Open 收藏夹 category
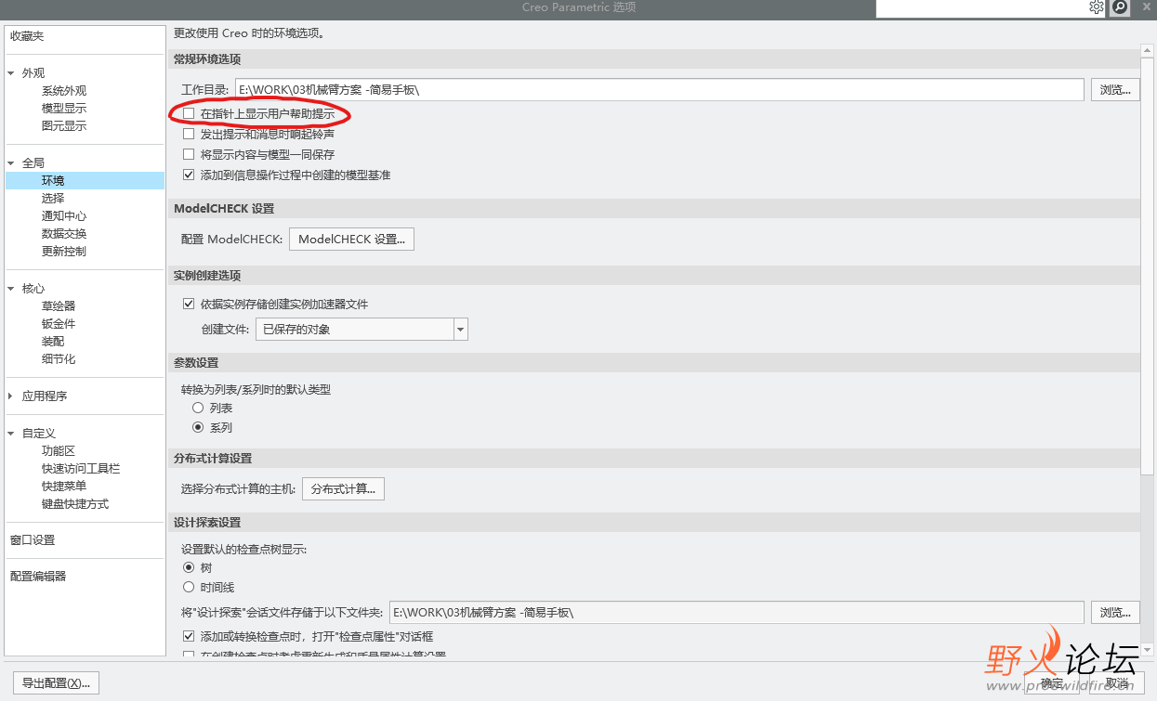 coord(27,36)
